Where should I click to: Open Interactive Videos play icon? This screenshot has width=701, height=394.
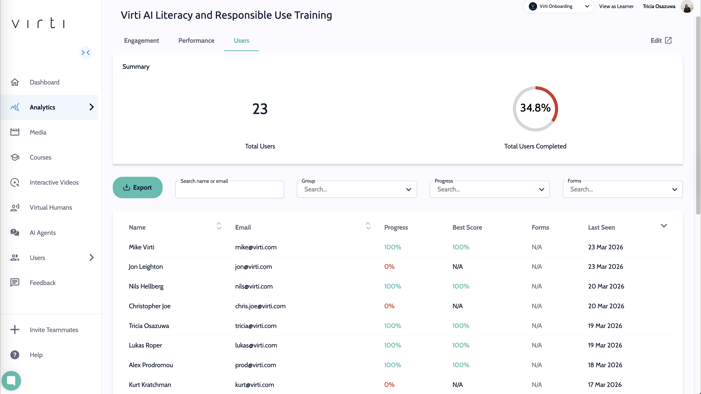click(15, 182)
